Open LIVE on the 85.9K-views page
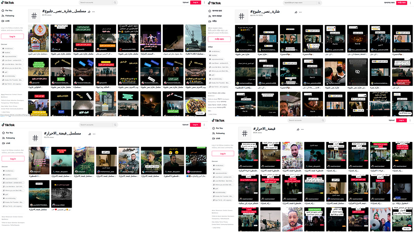 216,138
